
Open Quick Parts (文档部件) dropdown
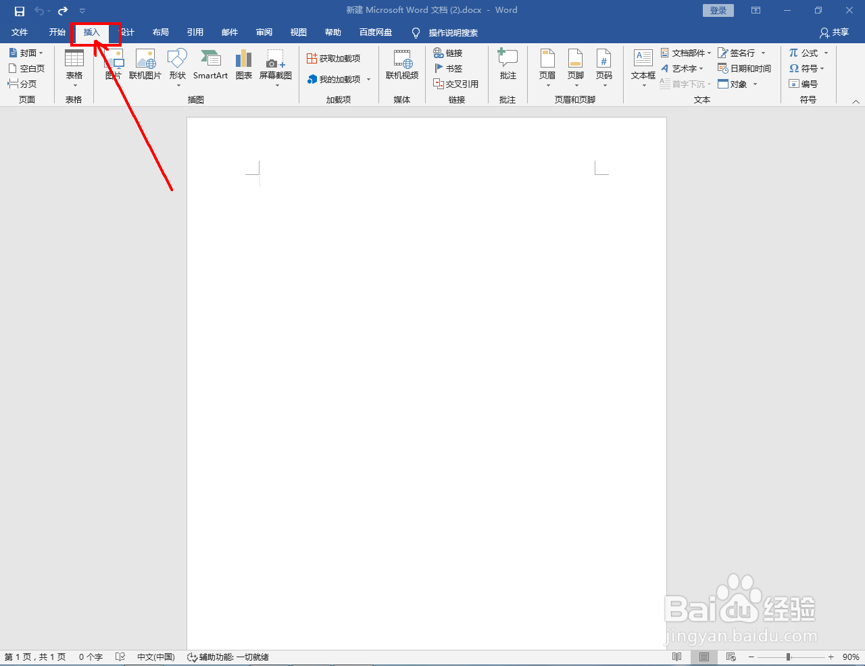[686, 53]
